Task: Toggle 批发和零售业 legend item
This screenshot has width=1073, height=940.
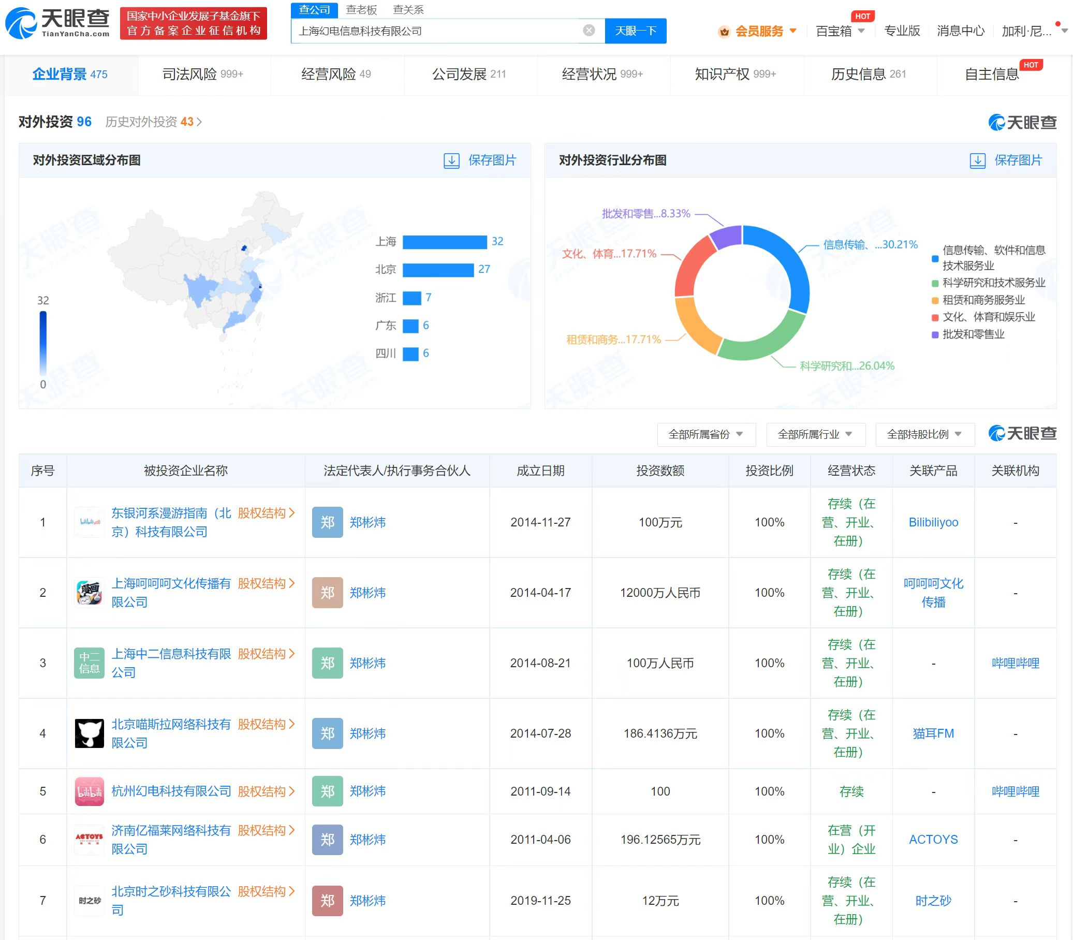Action: (x=968, y=334)
